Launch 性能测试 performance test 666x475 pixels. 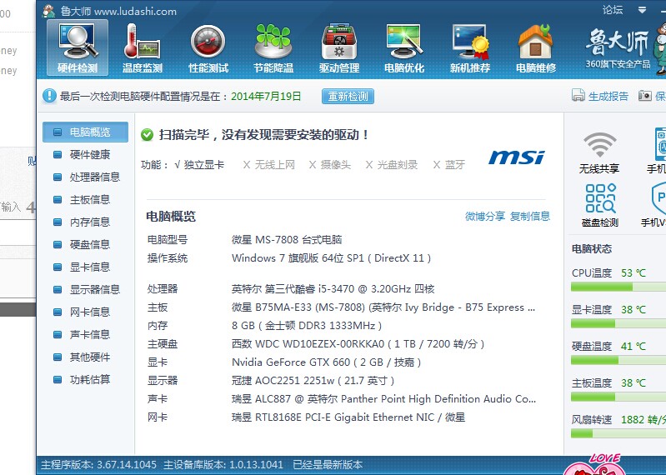[x=208, y=48]
